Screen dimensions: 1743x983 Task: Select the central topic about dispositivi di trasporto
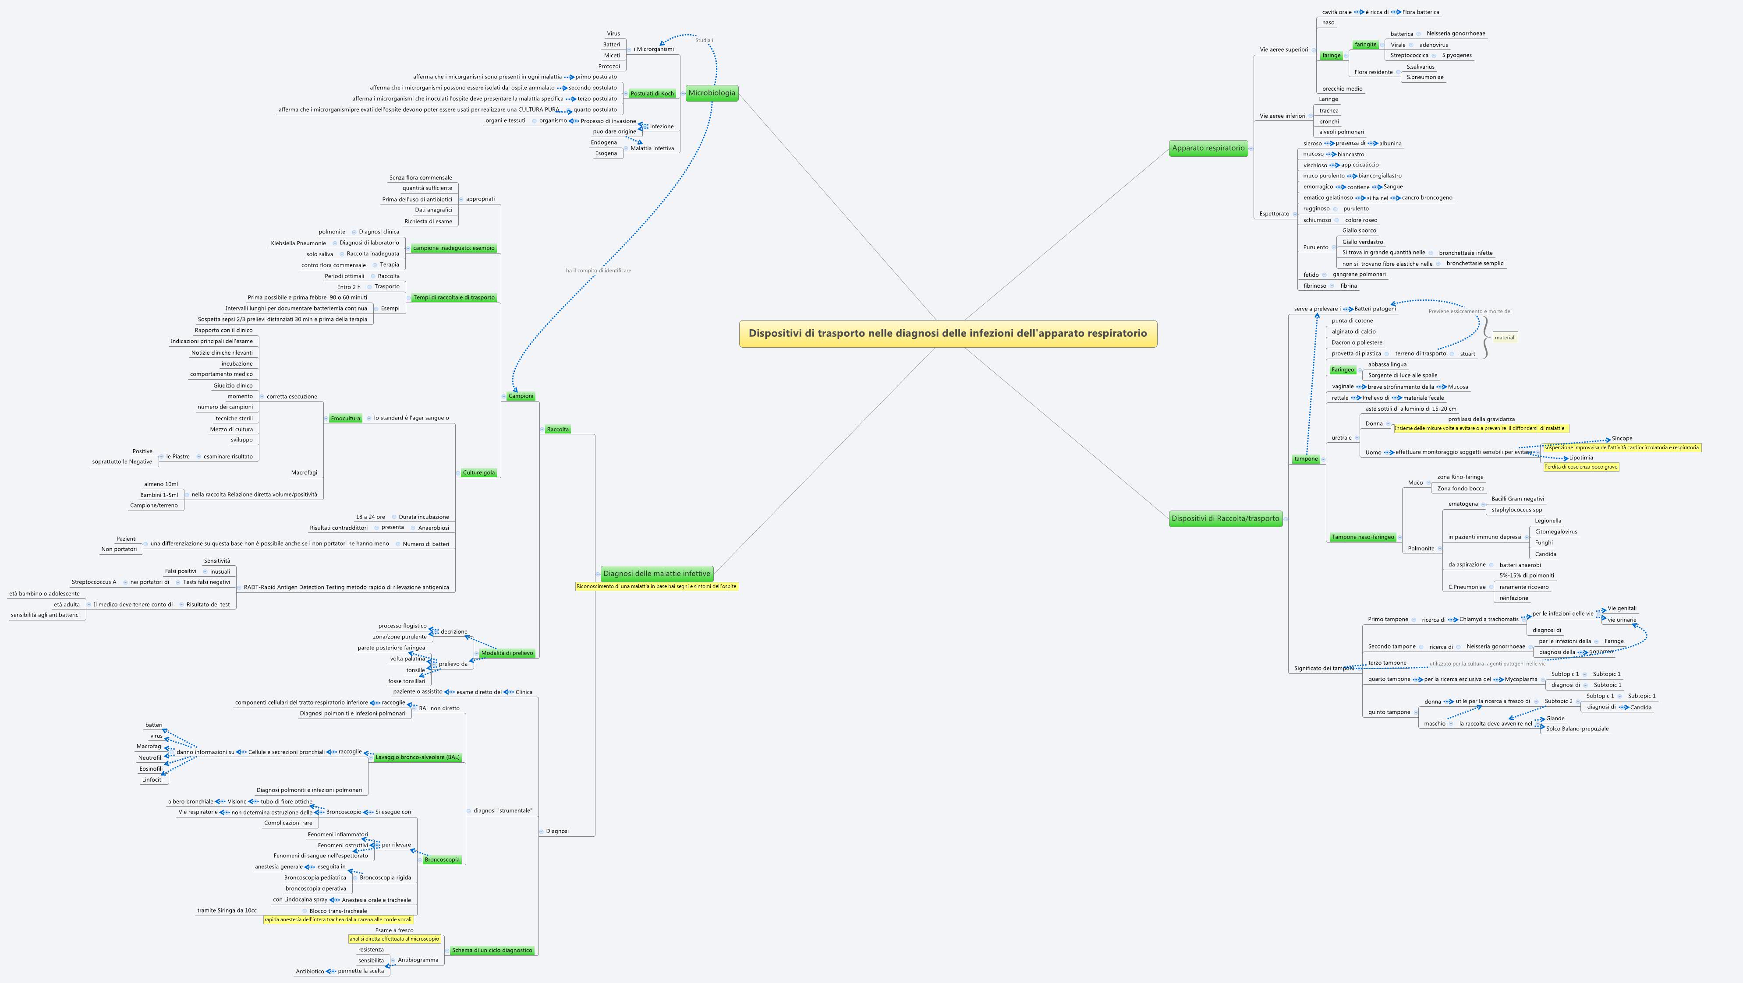coord(947,333)
